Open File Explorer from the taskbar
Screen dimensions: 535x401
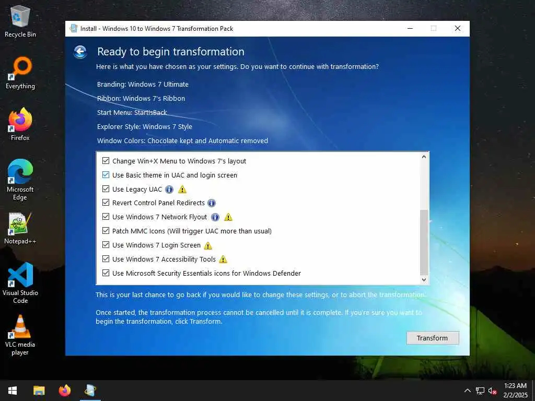click(39, 391)
